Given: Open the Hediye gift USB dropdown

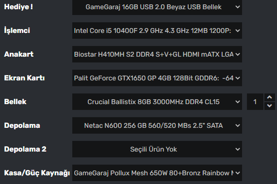Looking at the screenshot, I should tap(157, 7).
